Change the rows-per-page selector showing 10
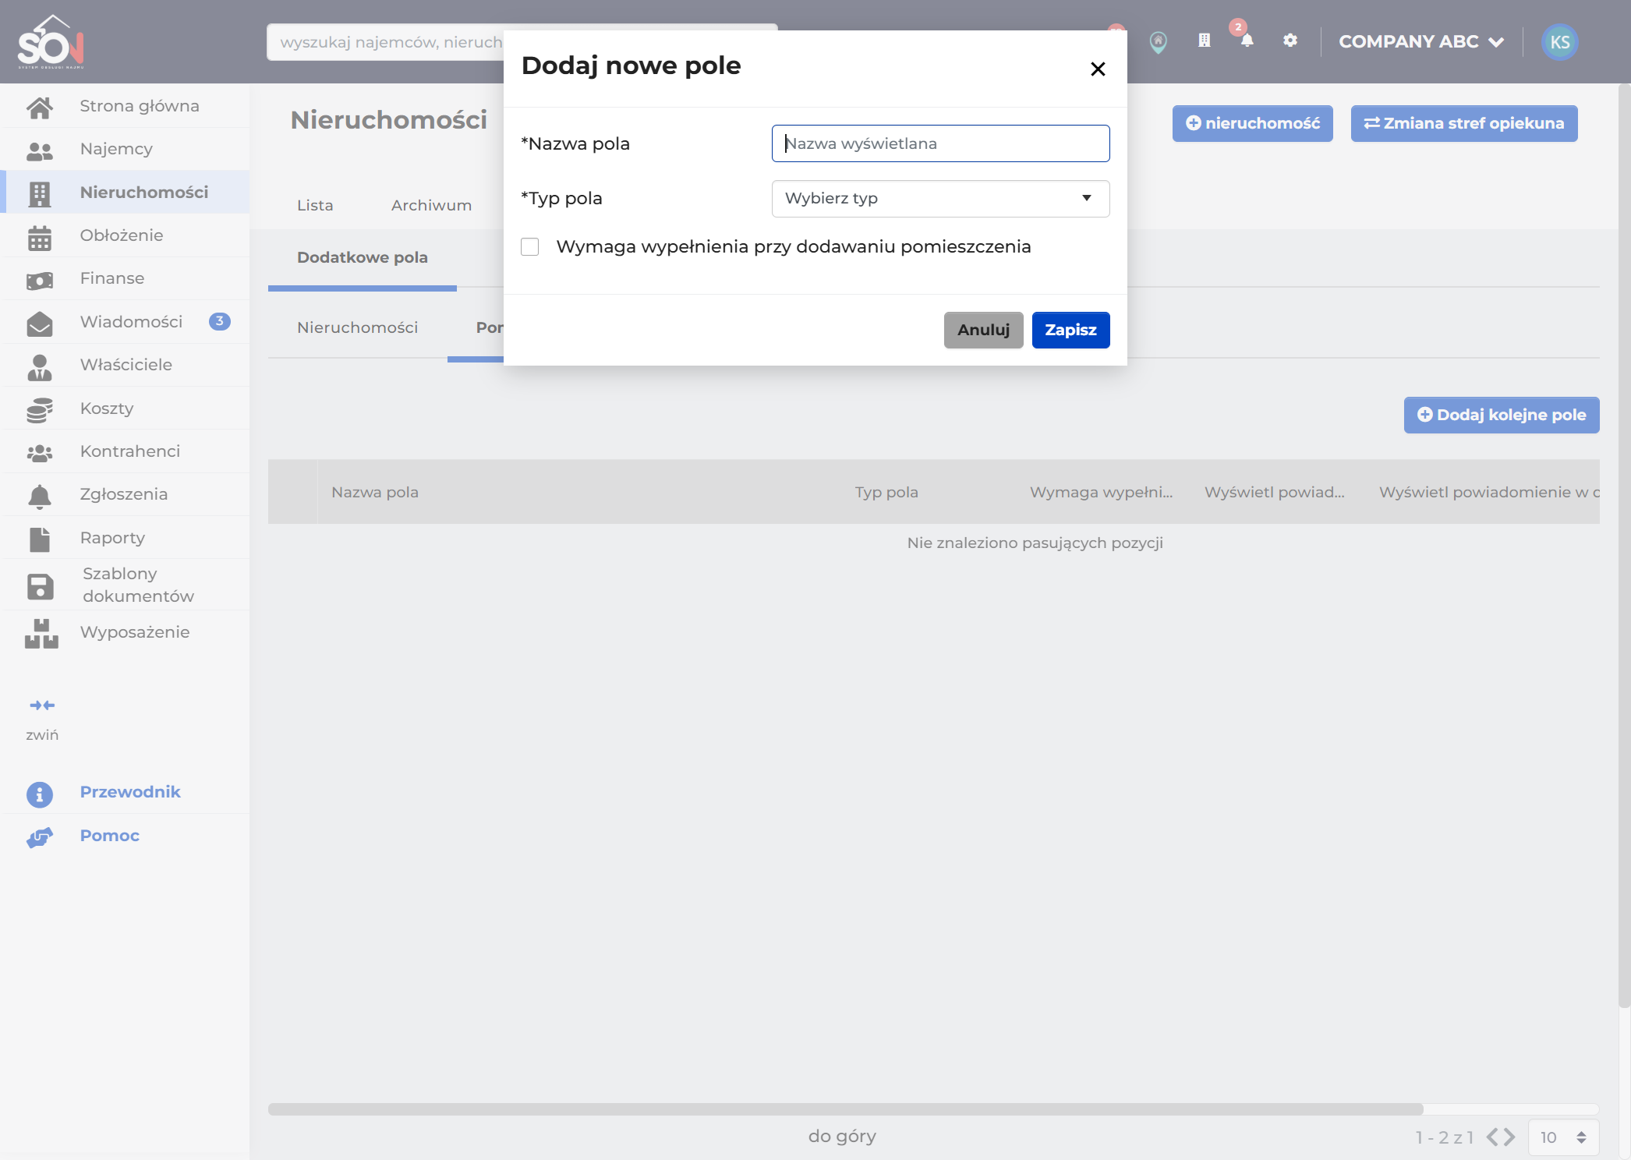This screenshot has height=1160, width=1631. tap(1564, 1137)
